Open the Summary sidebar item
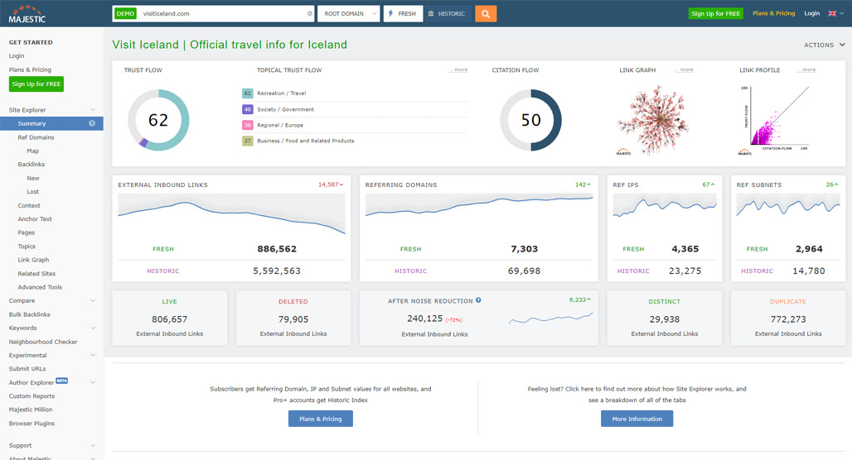This screenshot has height=460, width=852. click(51, 123)
